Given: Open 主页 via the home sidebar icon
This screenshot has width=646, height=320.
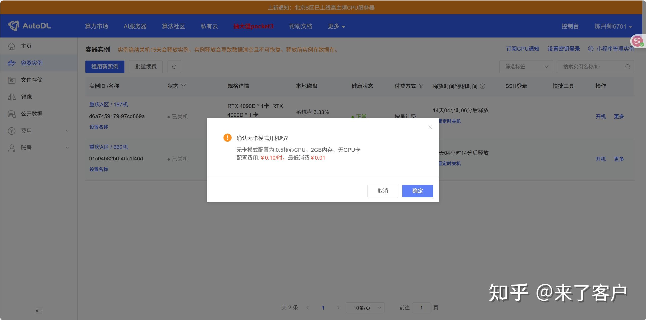Looking at the screenshot, I should [12, 46].
